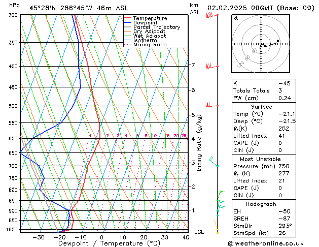Click the Surface Lifted Index value "41"

[x=282, y=136]
